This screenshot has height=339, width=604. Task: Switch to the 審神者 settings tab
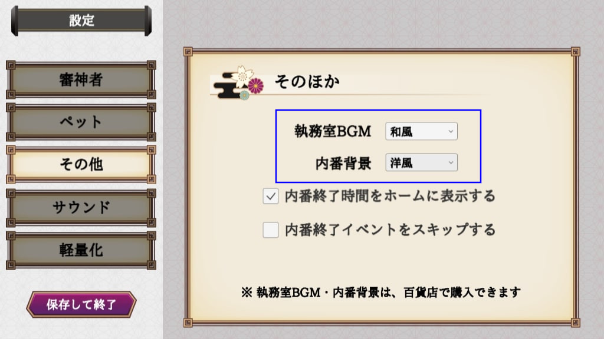[x=81, y=79]
